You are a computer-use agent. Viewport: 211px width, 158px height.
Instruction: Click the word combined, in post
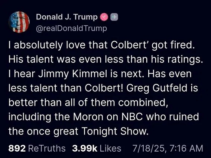[x=143, y=102]
